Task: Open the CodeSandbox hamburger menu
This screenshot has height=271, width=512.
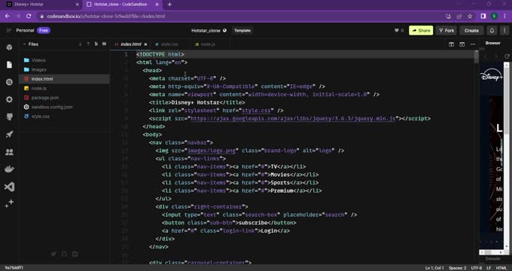Action: tap(9, 30)
